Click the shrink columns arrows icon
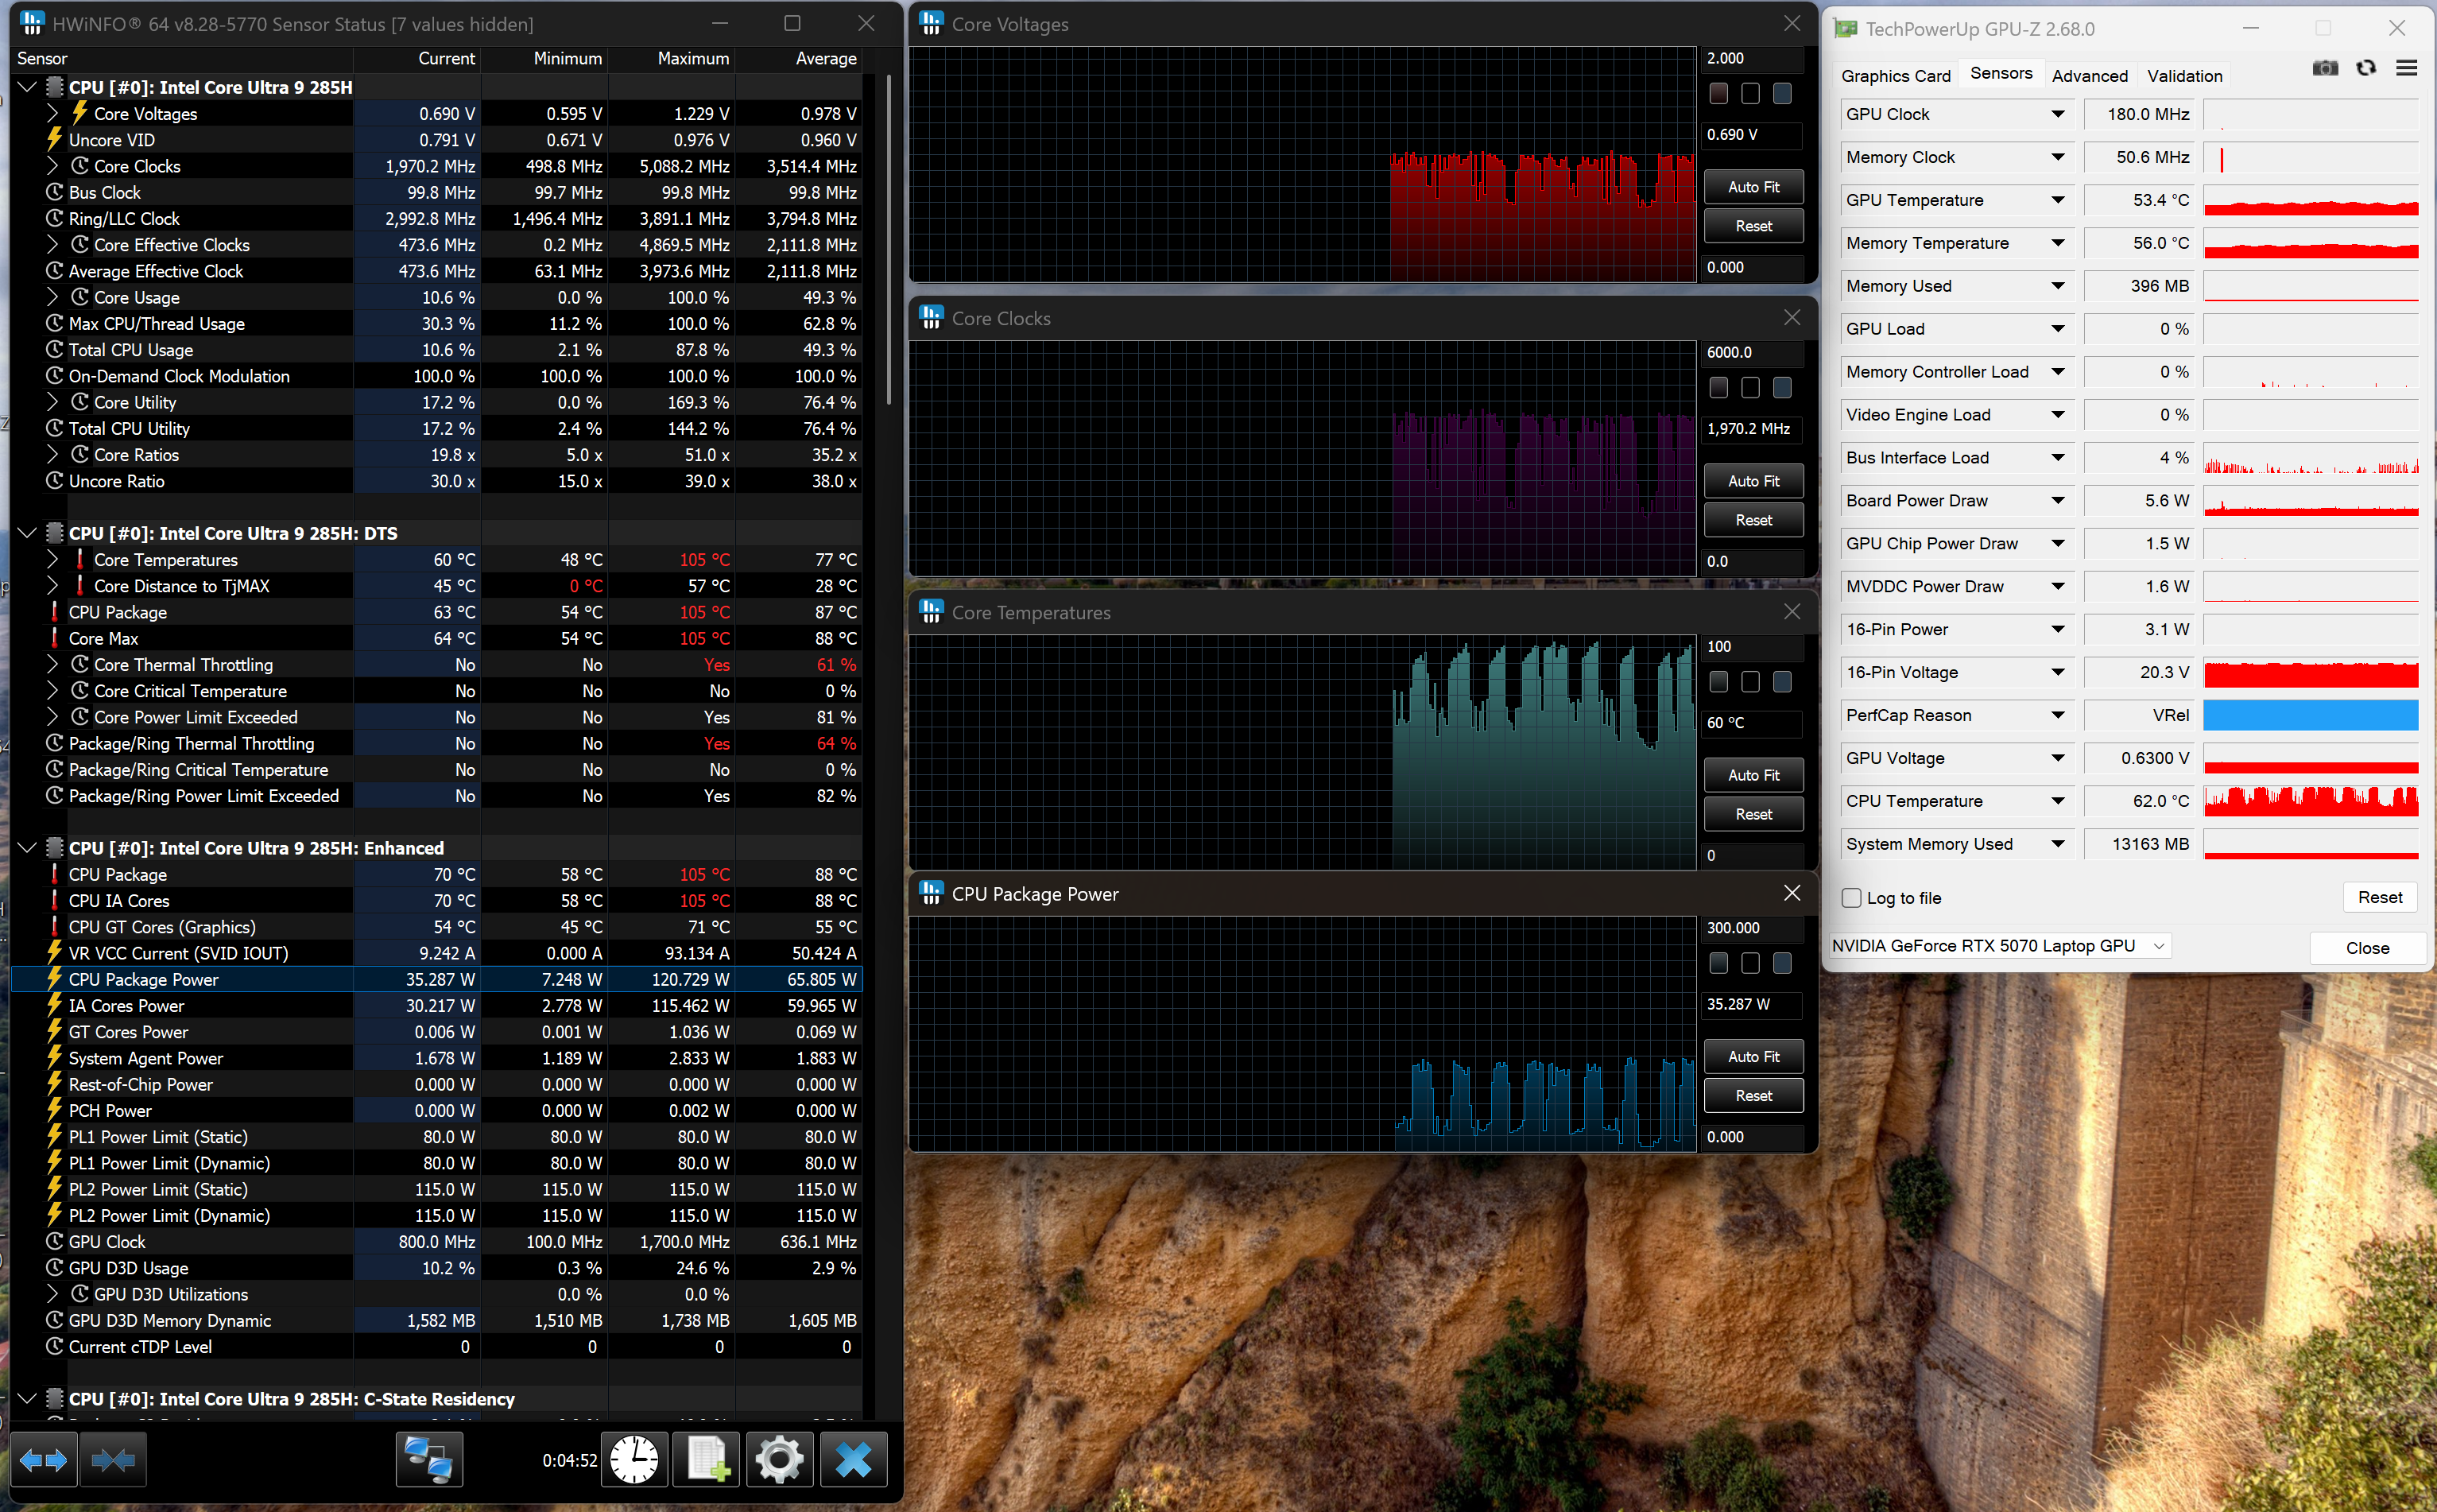The width and height of the screenshot is (2437, 1512). click(113, 1460)
